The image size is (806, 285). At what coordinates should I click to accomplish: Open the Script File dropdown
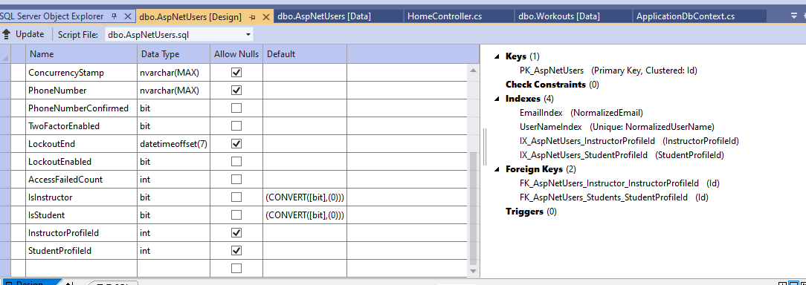tap(248, 35)
